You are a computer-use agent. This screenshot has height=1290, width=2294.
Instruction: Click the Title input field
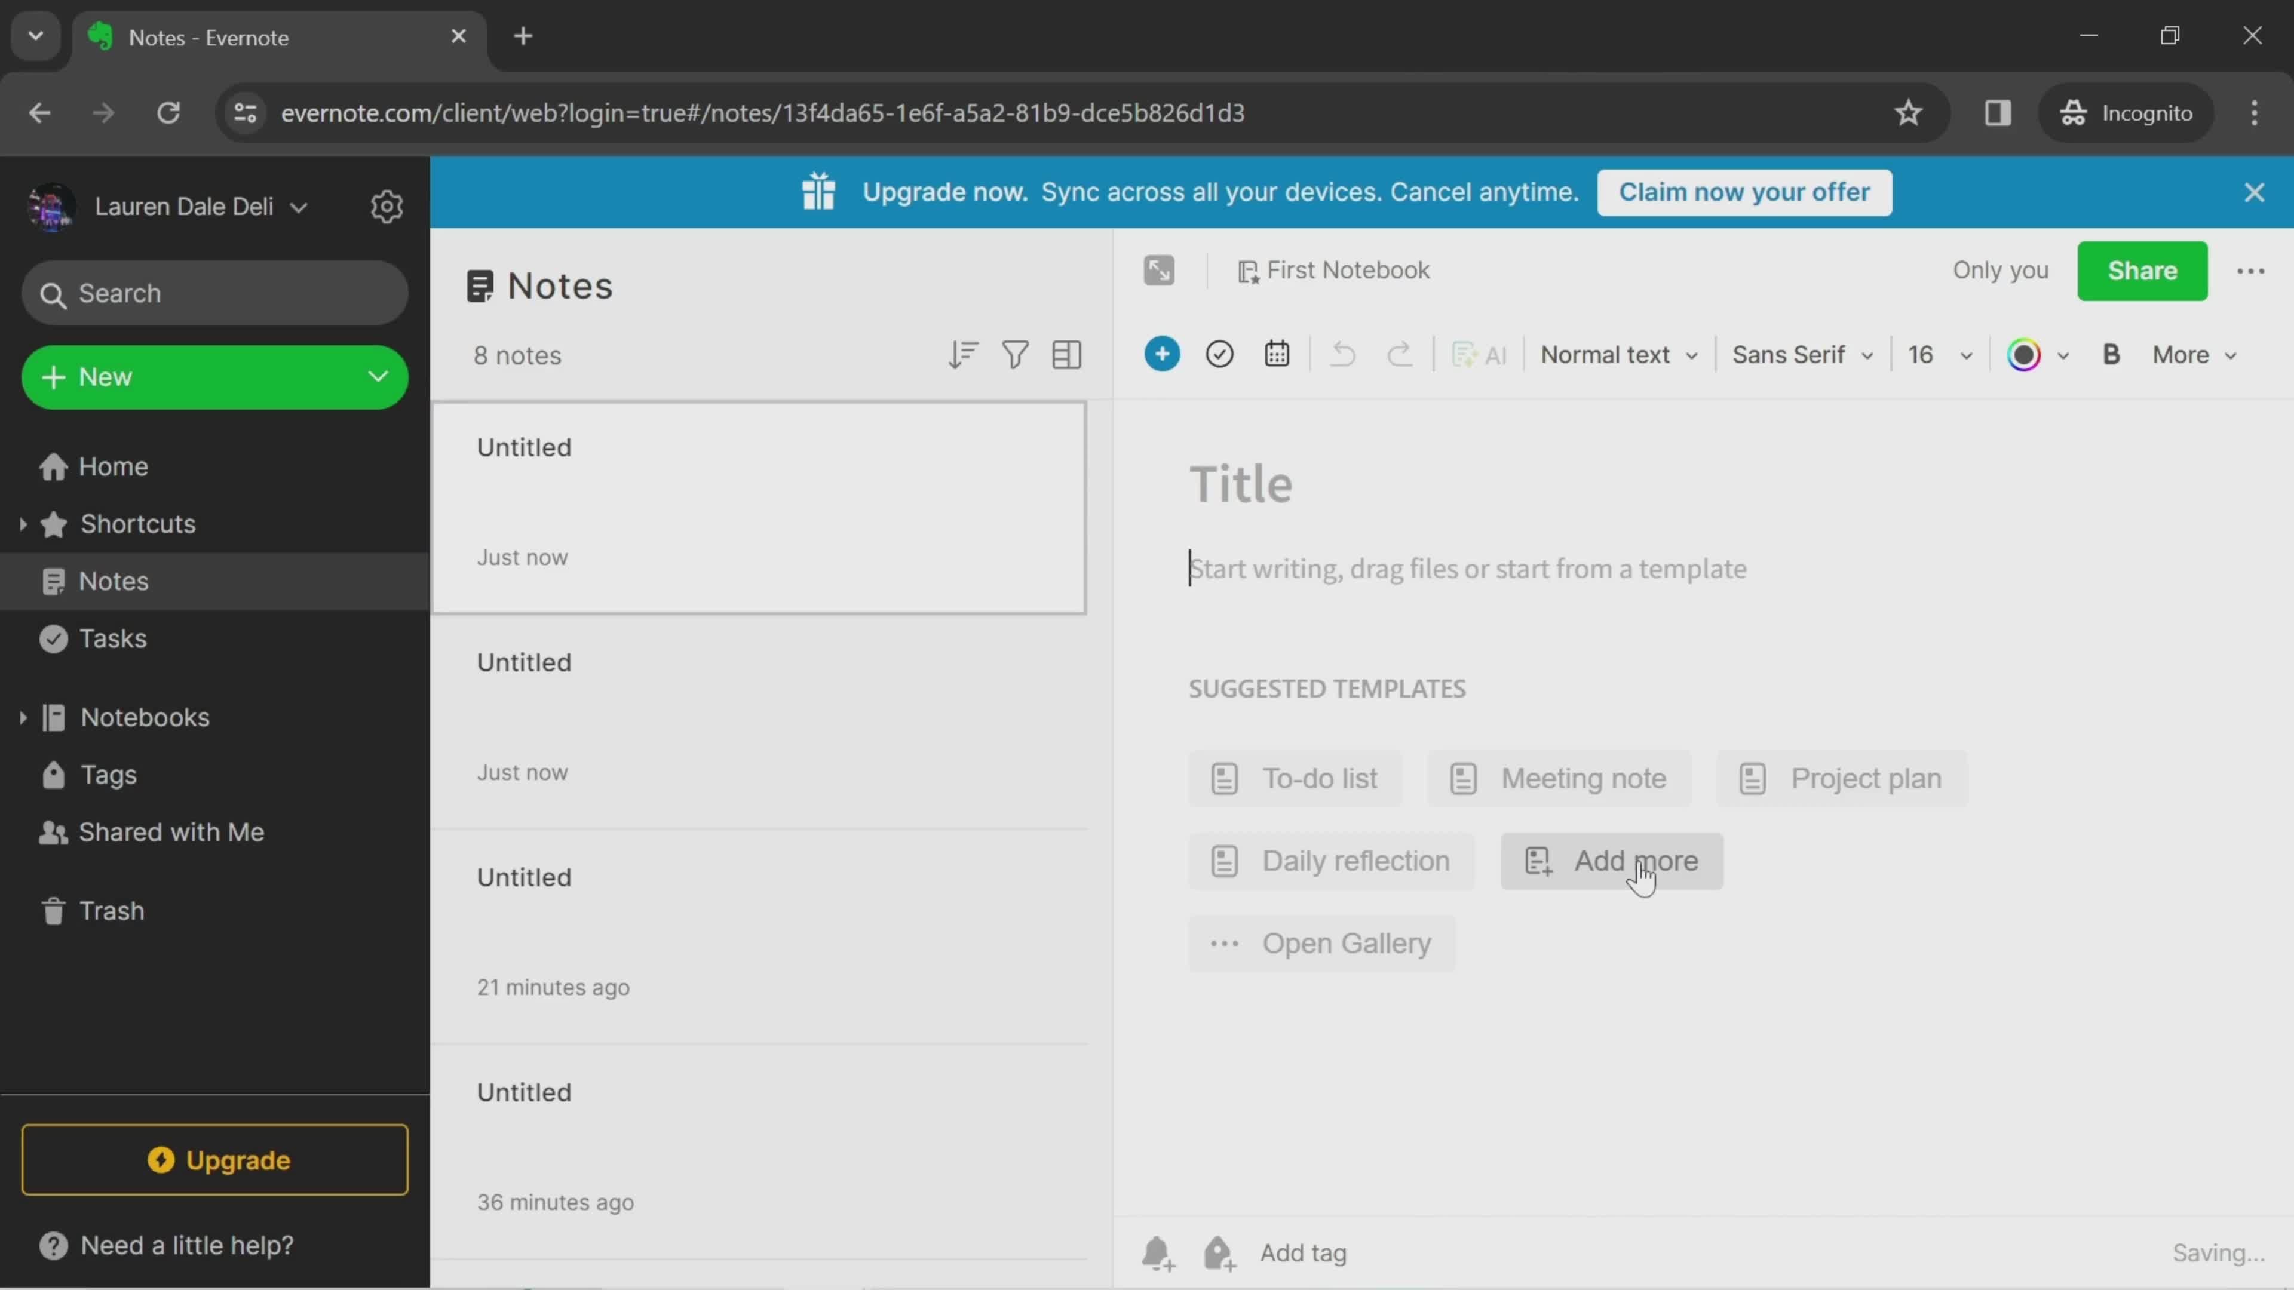point(1241,482)
